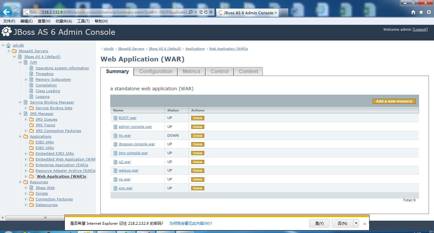The height and width of the screenshot is (233, 434).
Task: Click the xxx.war file icon
Action: 116,188
